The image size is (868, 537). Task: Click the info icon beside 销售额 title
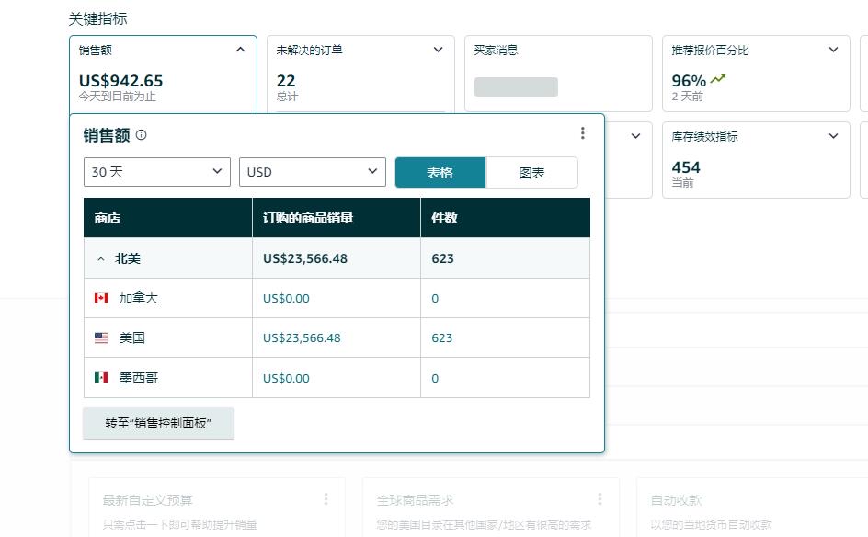[141, 135]
